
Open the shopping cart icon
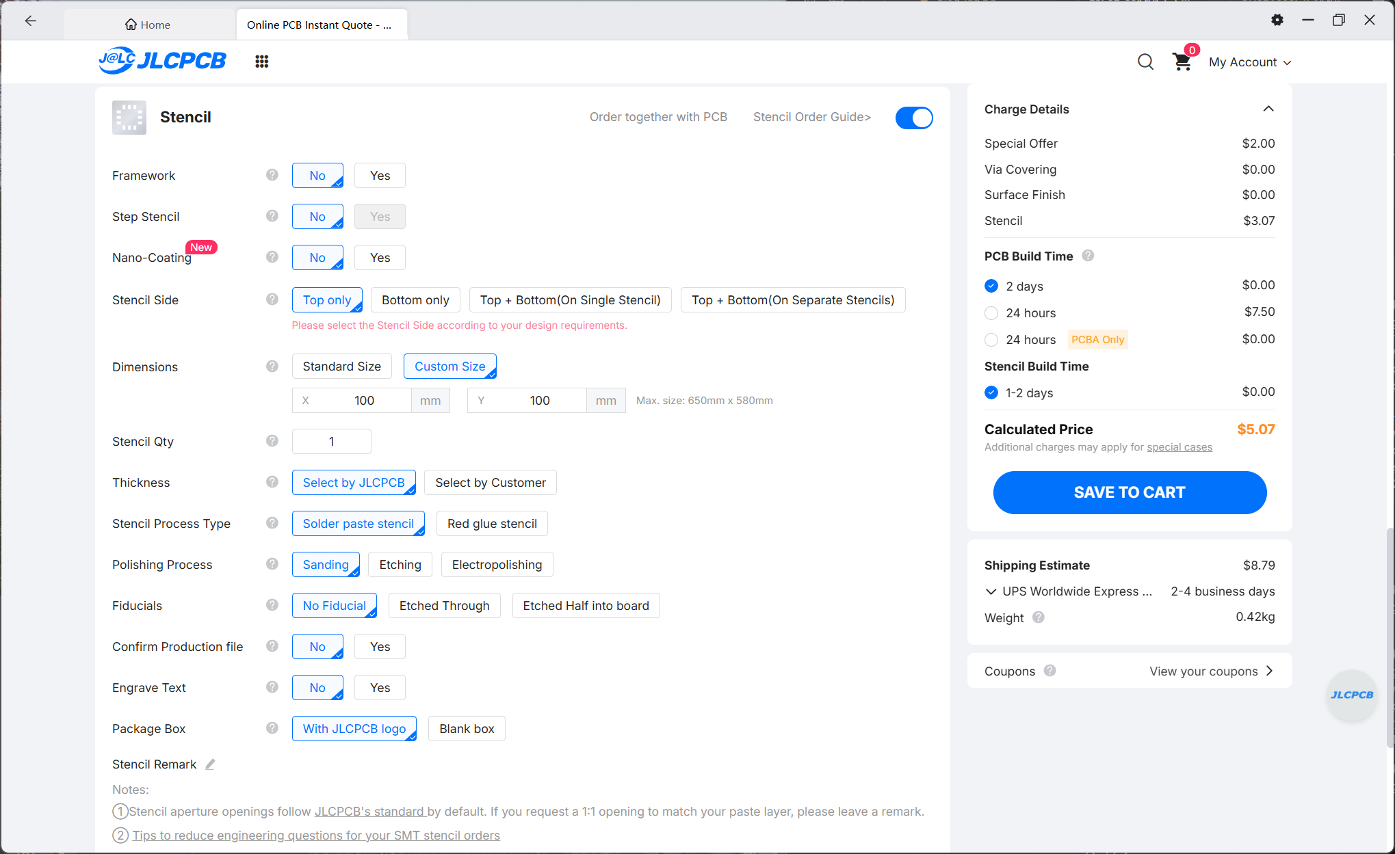1182,62
